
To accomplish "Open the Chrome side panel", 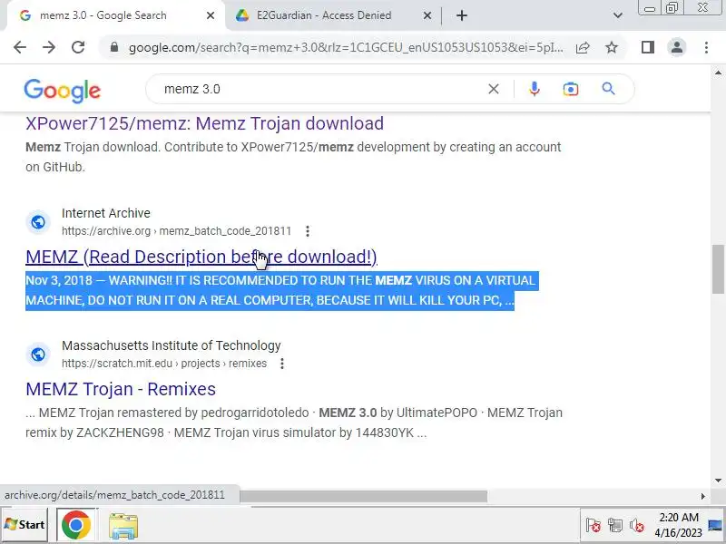I will point(648,47).
